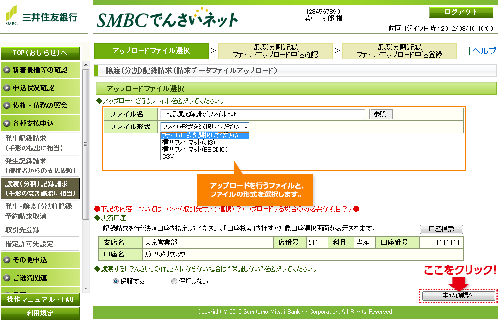Click the 参照... browse button
This screenshot has width=498, height=320.
(x=382, y=114)
